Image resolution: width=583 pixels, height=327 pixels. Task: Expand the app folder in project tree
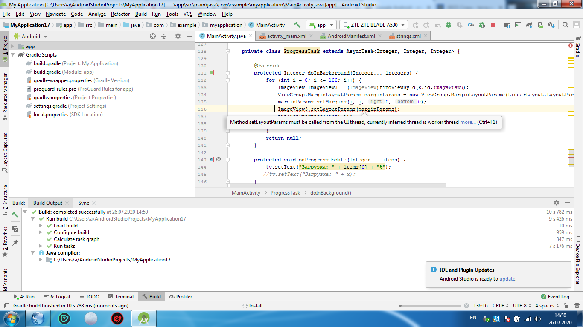[13, 46]
